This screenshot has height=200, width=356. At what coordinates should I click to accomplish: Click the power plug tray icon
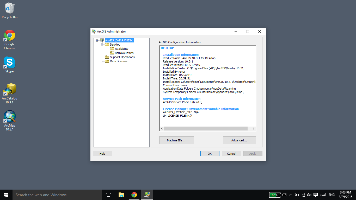284,195
